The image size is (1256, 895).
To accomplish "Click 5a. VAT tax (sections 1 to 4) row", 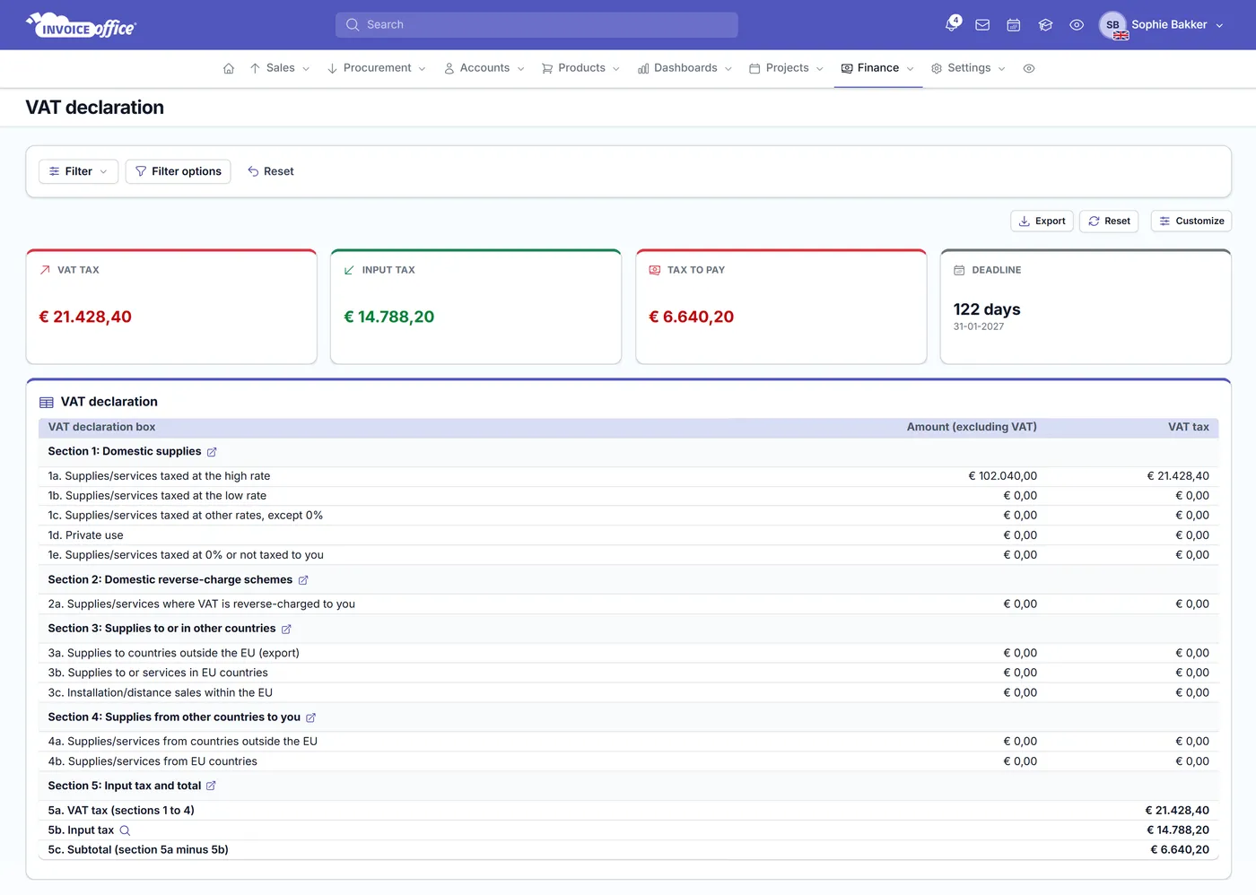I will (x=628, y=811).
